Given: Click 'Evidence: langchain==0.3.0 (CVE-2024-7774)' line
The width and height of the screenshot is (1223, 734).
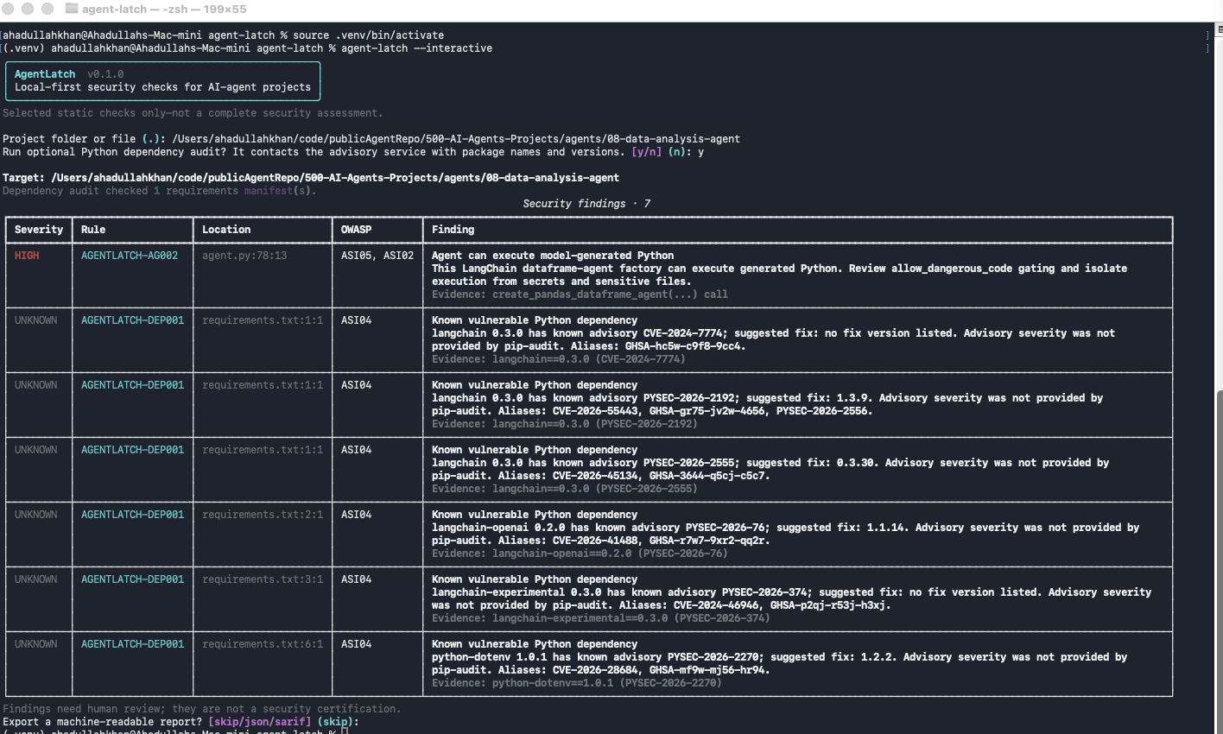Looking at the screenshot, I should pos(558,359).
